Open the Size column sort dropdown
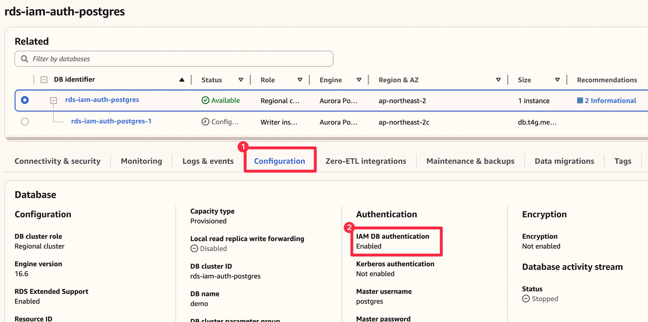Image resolution: width=648 pixels, height=322 pixels. [558, 80]
